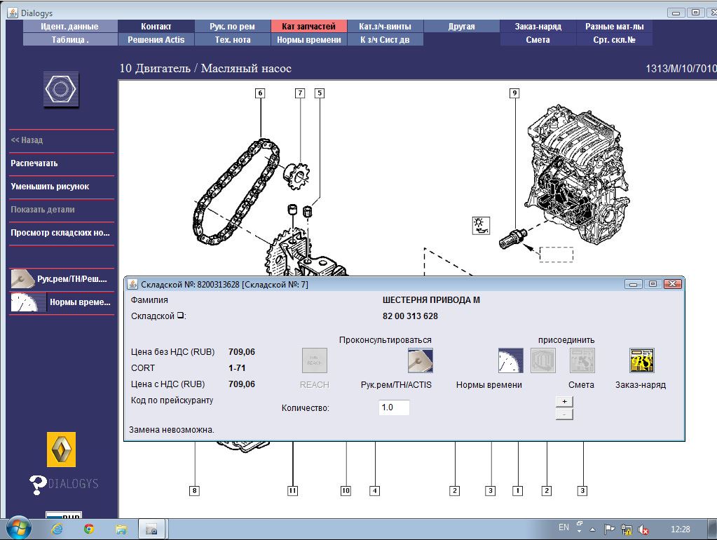717x540 pixels.
Task: Select callout number 10 on the diagram
Action: pos(346,491)
